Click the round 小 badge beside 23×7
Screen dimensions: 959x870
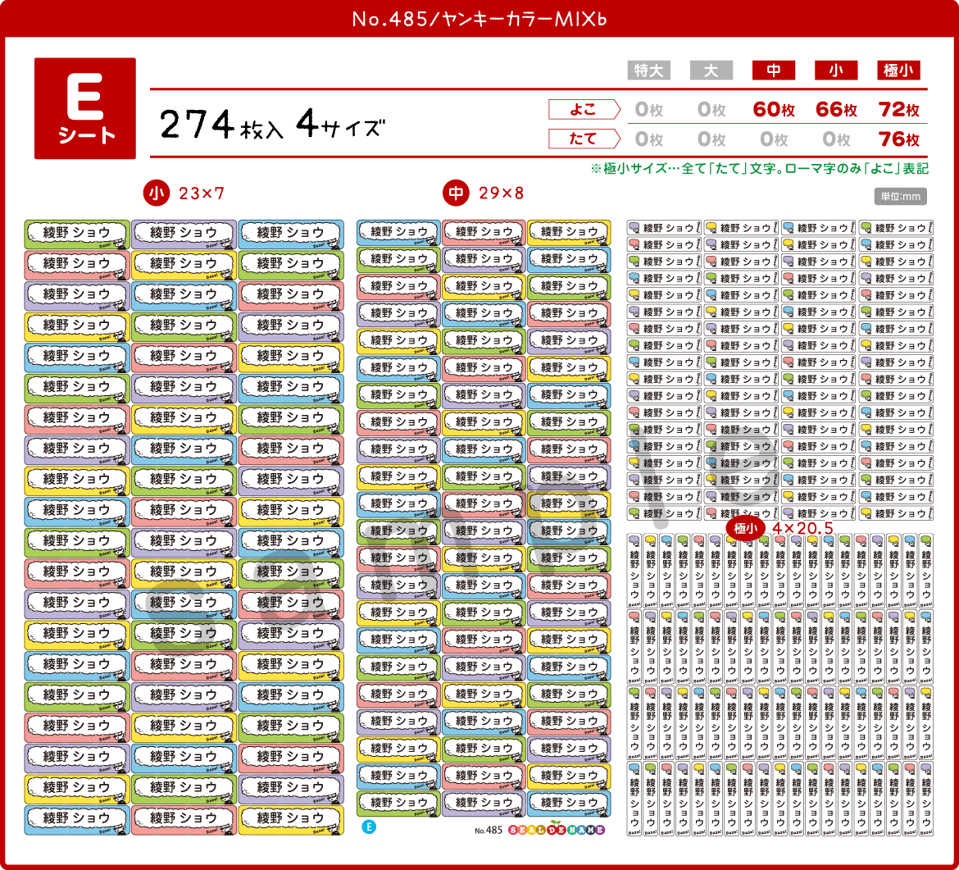click(x=157, y=194)
